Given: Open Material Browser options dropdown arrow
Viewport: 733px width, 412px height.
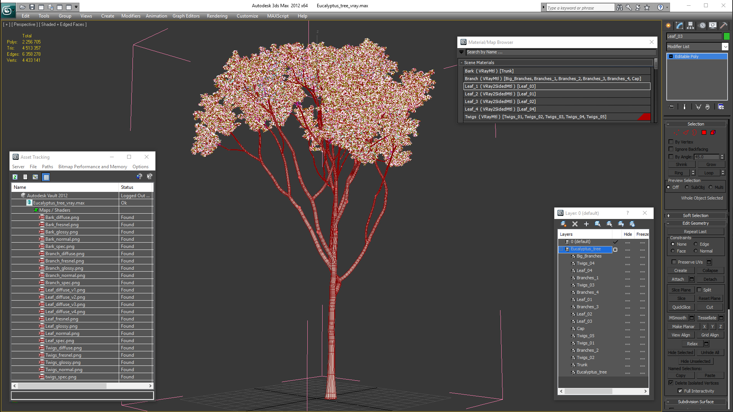Looking at the screenshot, I should point(462,52).
